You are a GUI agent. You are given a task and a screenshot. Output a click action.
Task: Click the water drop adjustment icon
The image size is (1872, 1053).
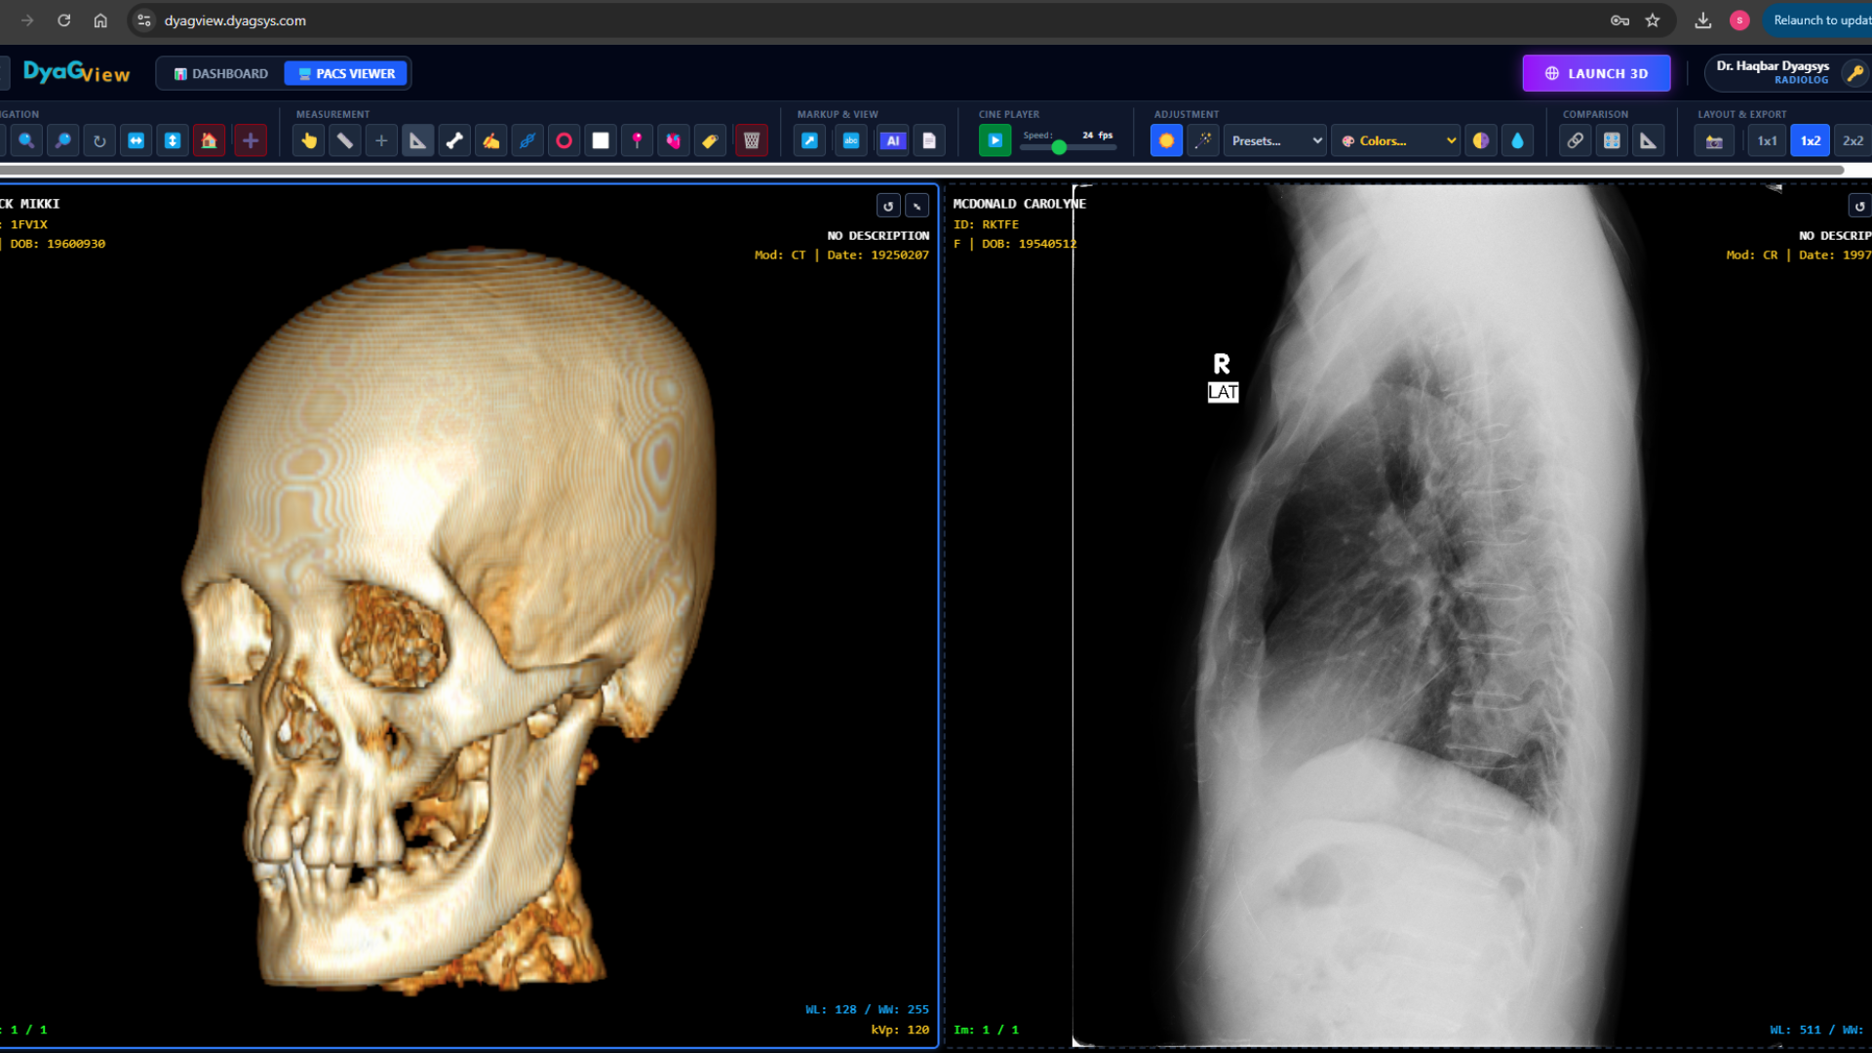1518,140
